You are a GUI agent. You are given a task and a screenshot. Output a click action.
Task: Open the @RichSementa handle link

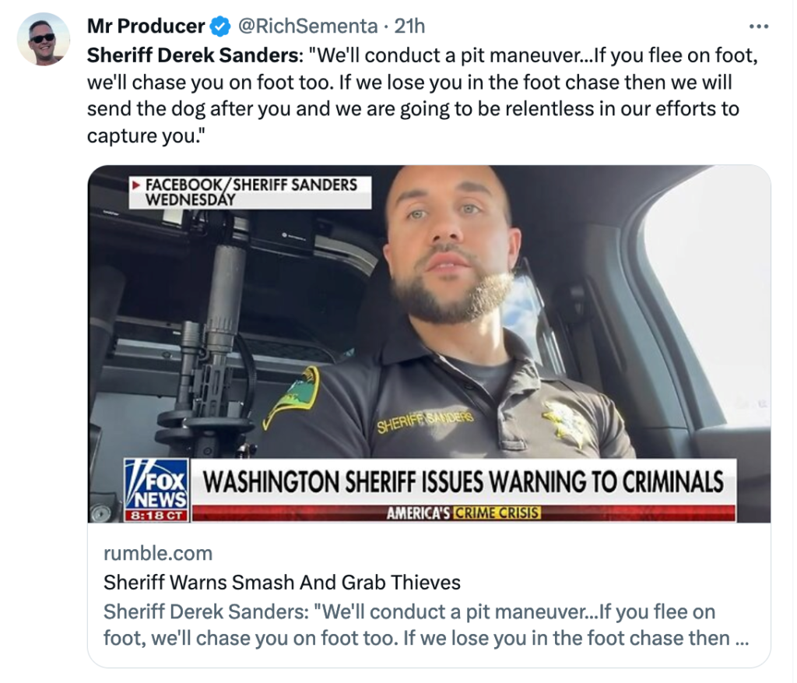[x=308, y=26]
